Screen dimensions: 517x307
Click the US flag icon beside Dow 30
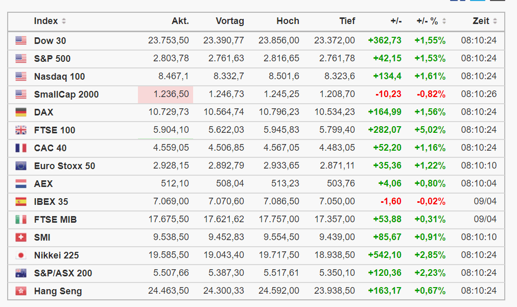coord(21,41)
